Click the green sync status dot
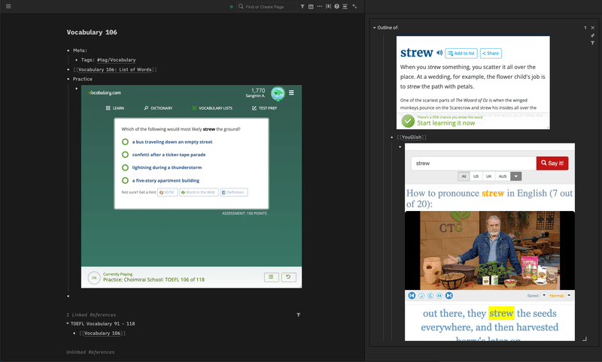 point(231,7)
